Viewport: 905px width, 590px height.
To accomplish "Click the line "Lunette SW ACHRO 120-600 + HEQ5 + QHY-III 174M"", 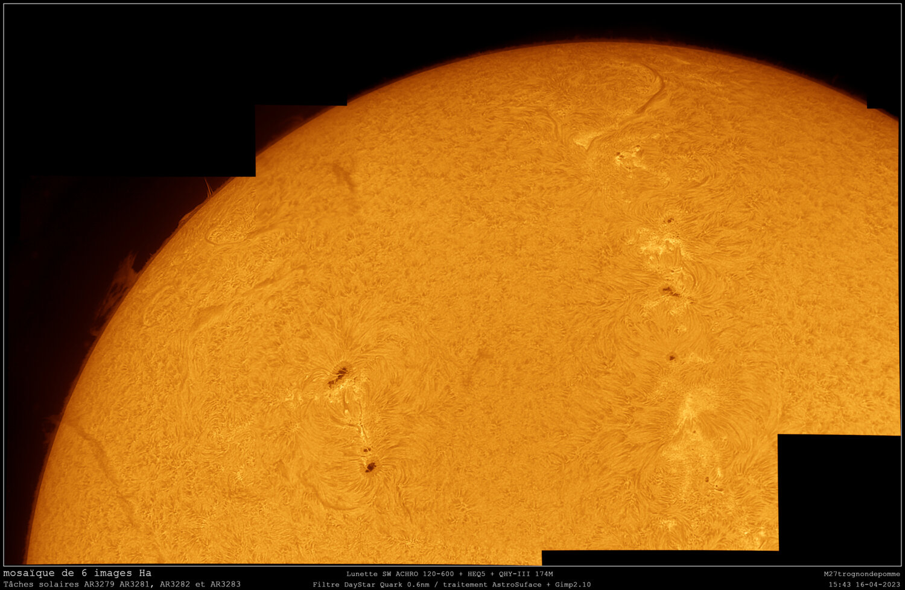I will point(449,574).
